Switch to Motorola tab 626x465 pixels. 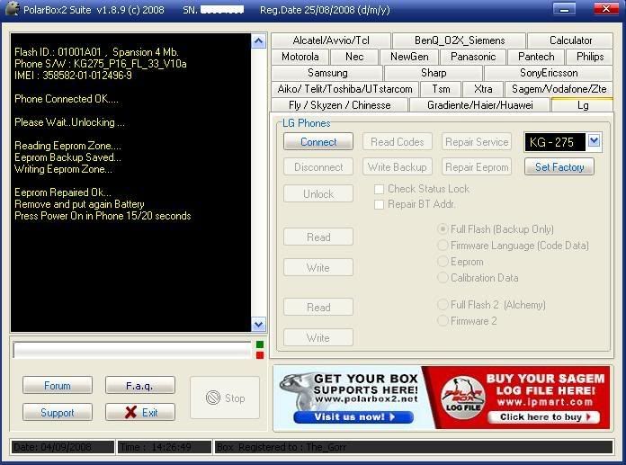click(300, 57)
